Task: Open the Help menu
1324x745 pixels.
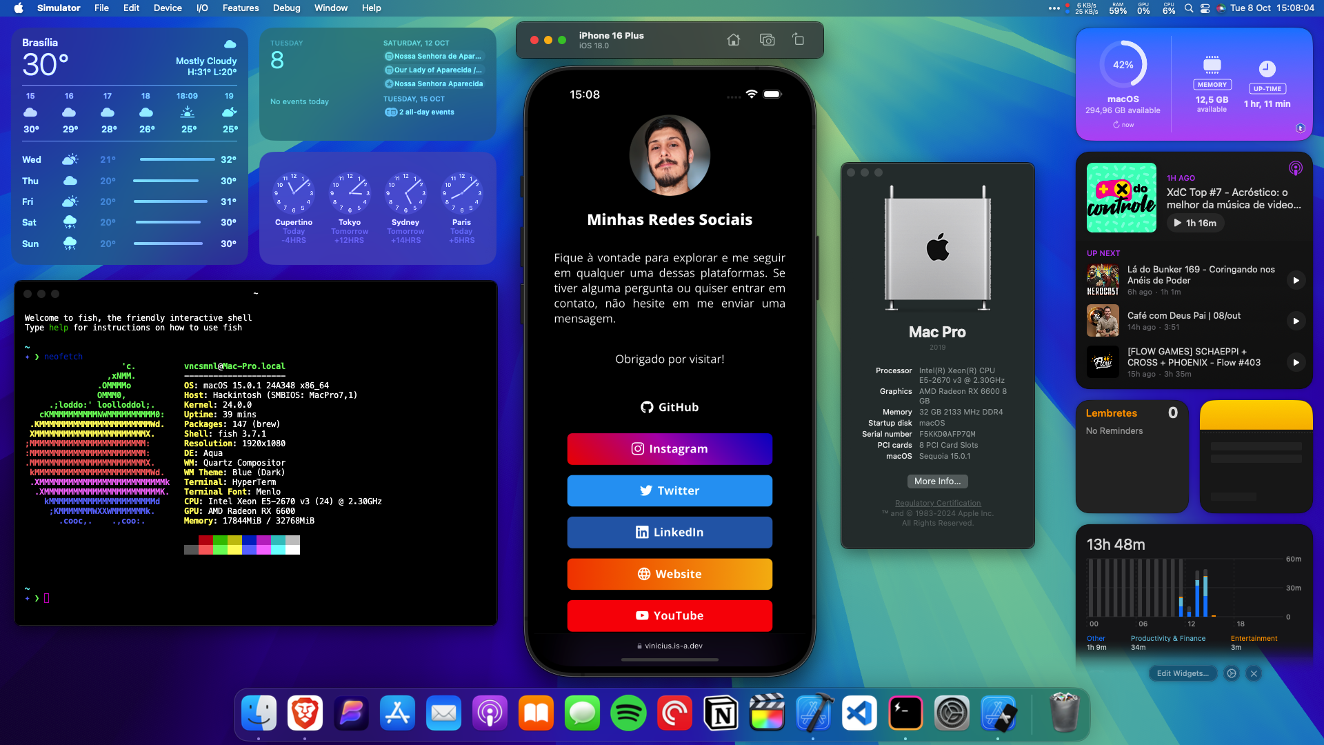Action: pos(371,8)
